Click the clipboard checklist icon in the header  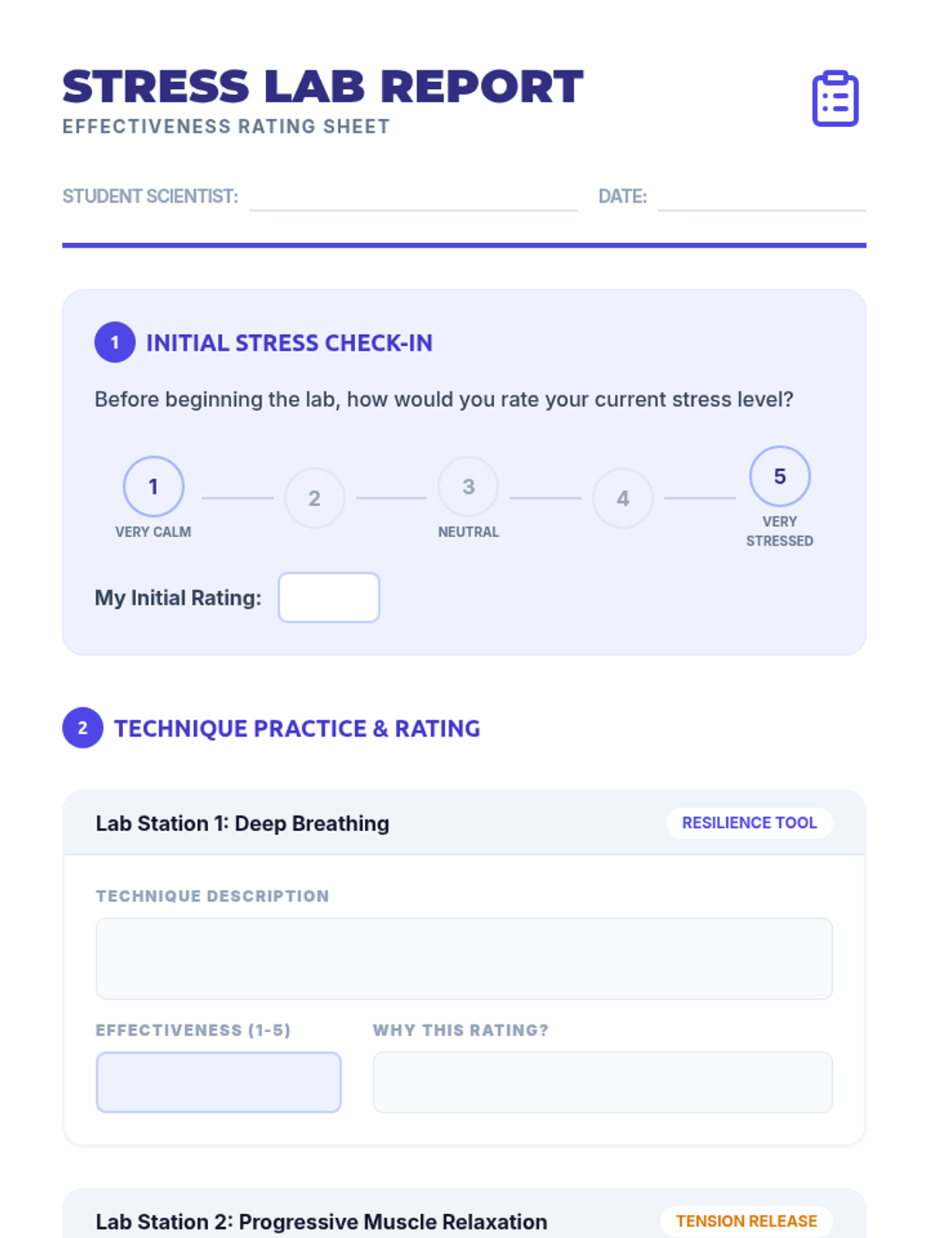(x=835, y=98)
